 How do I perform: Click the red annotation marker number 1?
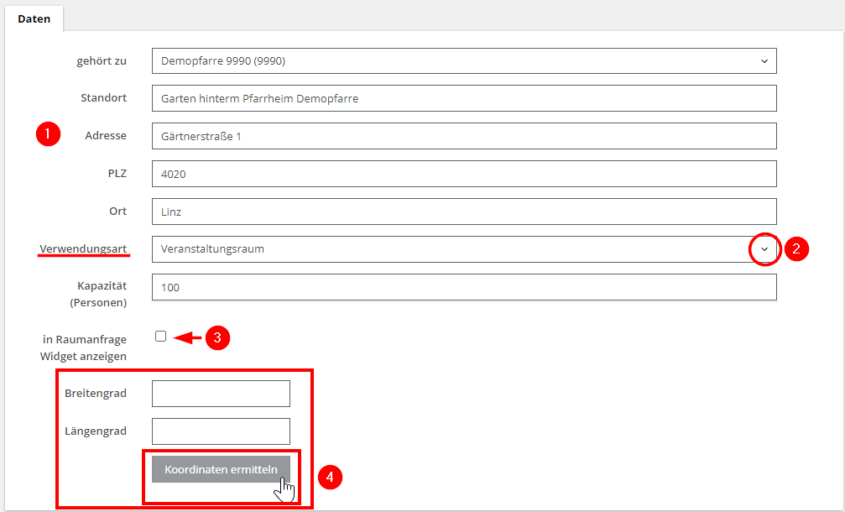click(x=48, y=135)
